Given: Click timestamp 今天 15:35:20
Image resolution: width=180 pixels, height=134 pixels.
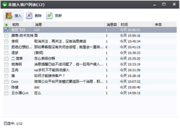Looking at the screenshot, I should (x=130, y=58).
